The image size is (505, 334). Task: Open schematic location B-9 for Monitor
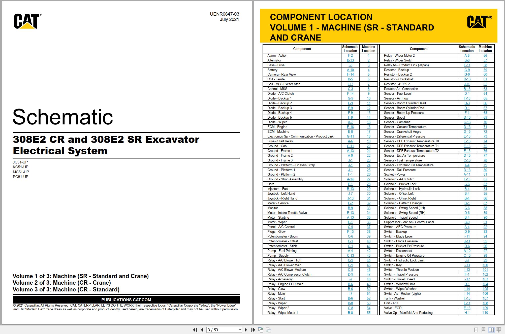coord(350,208)
